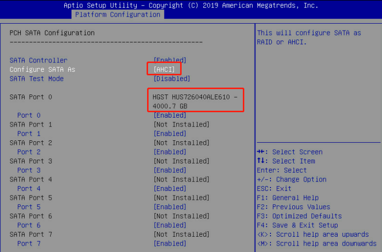This screenshot has height=252, width=382.
Task: Toggle Port 3 Enabled setting
Action: (x=170, y=170)
